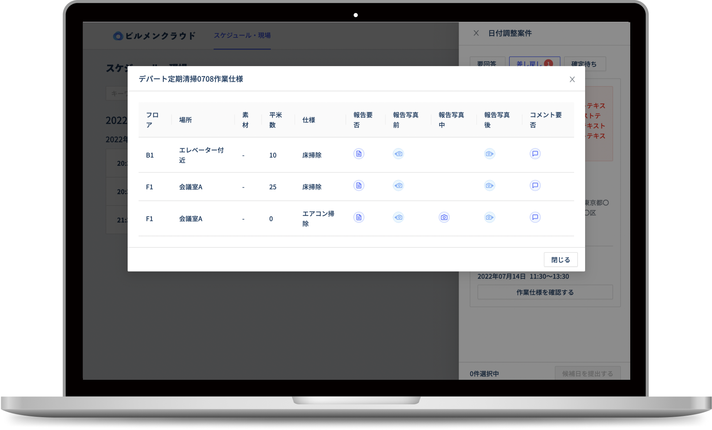Open the document icon in the エアコン掃除 row
712x430 pixels.
pyautogui.click(x=359, y=218)
